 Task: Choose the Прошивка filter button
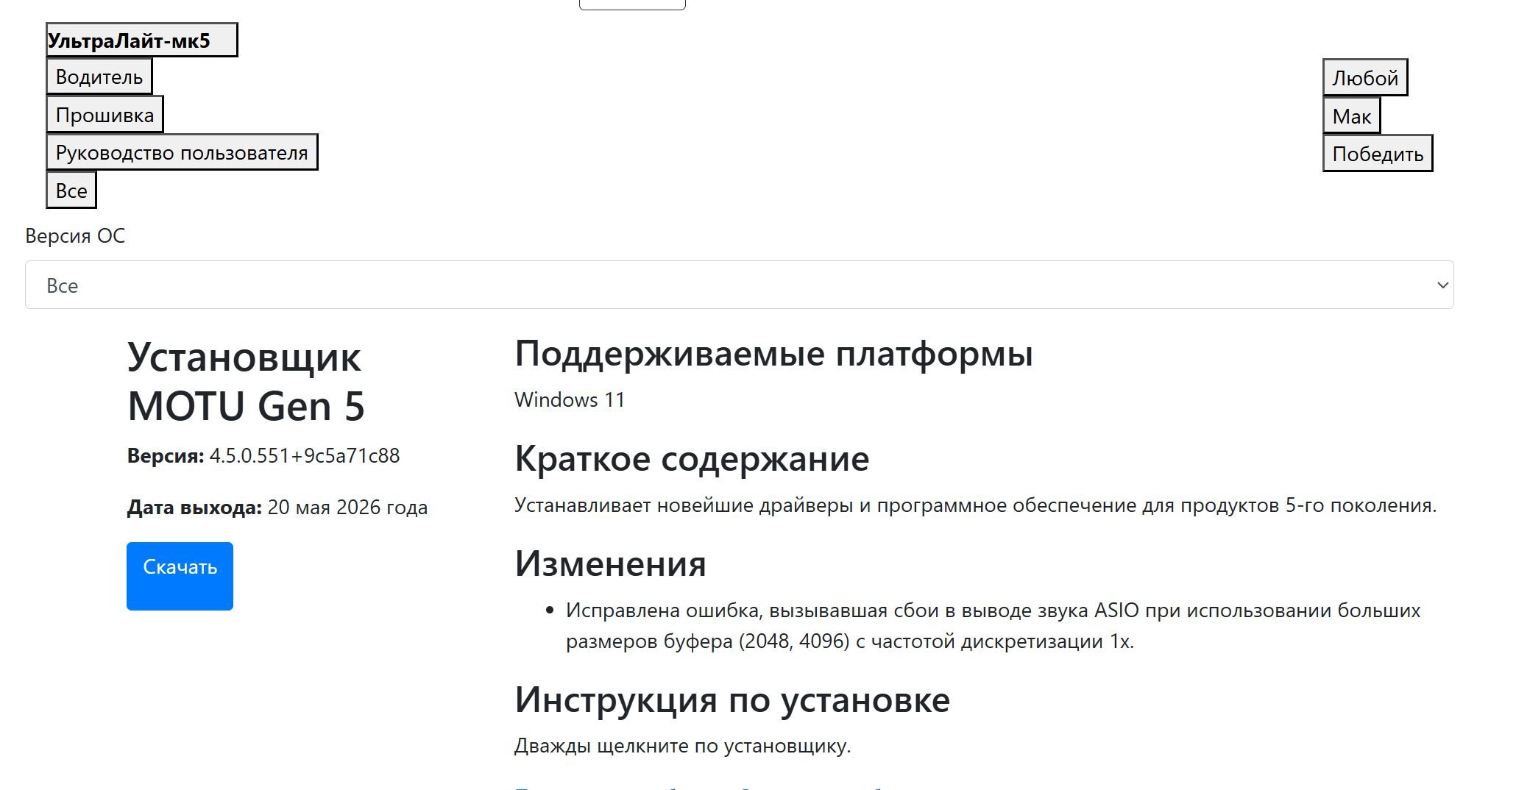(x=105, y=115)
